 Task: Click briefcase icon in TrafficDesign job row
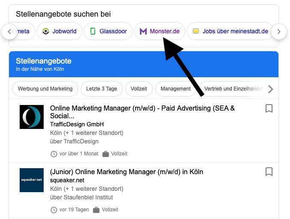[106, 154]
